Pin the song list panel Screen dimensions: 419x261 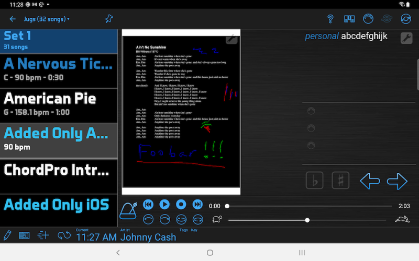pyautogui.click(x=109, y=19)
